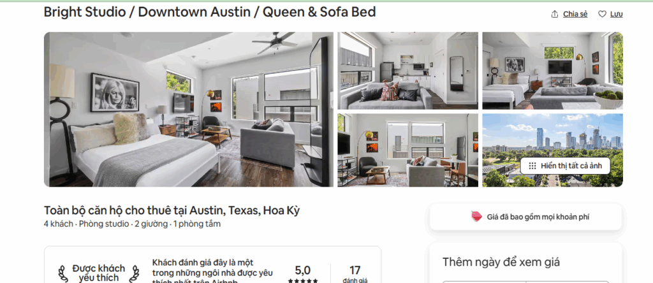Click the Được khách yêu thích badge

99,273
